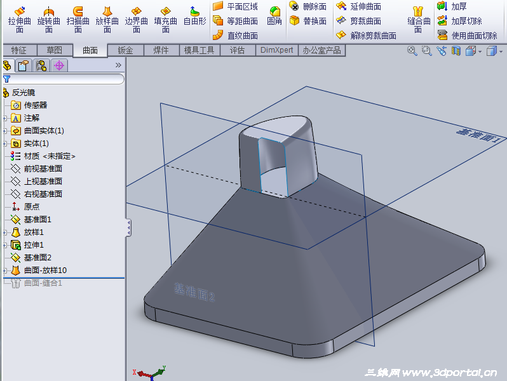Click the 延伸曲面 extend surface tool
The image size is (507, 381).
point(358,6)
